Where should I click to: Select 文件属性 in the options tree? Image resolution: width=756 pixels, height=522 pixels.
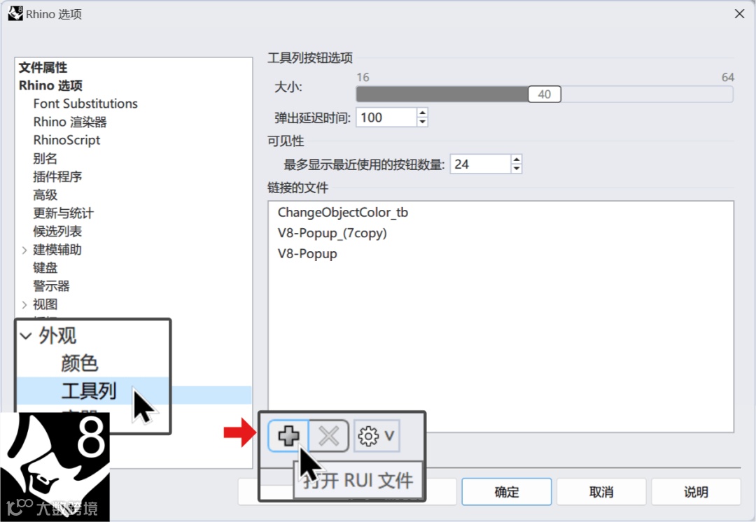(43, 67)
